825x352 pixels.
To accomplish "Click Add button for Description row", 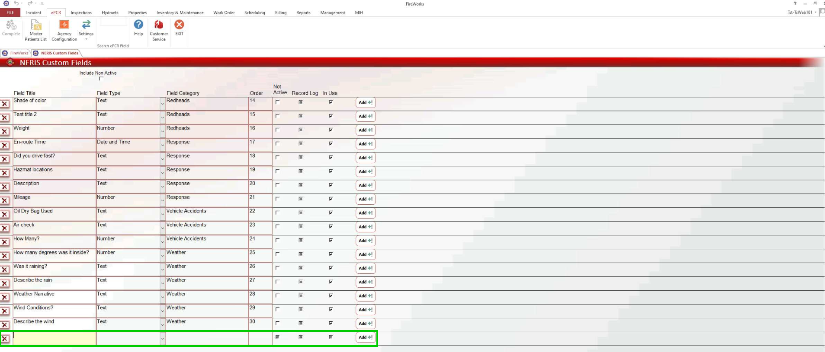I will click(x=366, y=185).
